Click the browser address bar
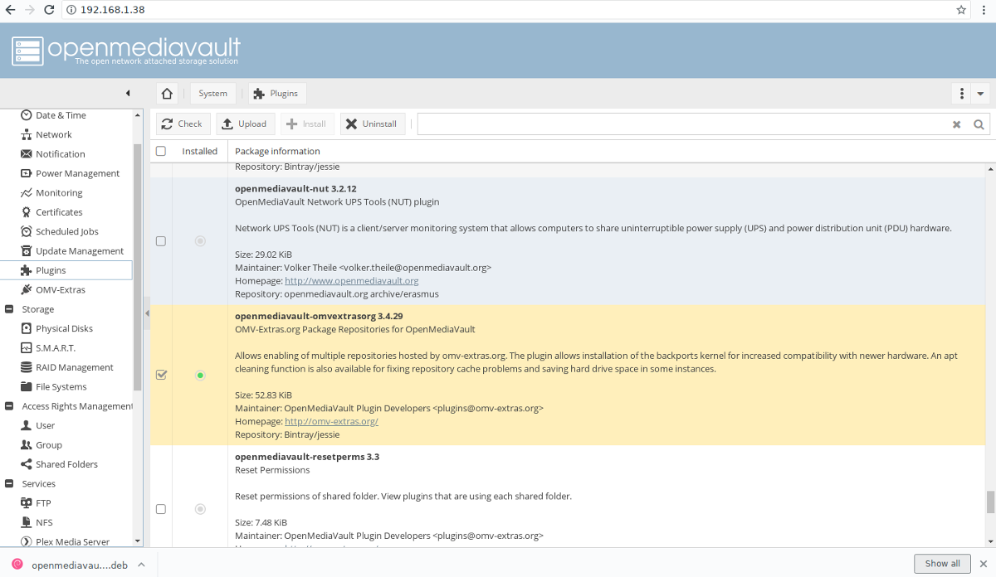Viewport: 996px width, 577px height. (505, 10)
